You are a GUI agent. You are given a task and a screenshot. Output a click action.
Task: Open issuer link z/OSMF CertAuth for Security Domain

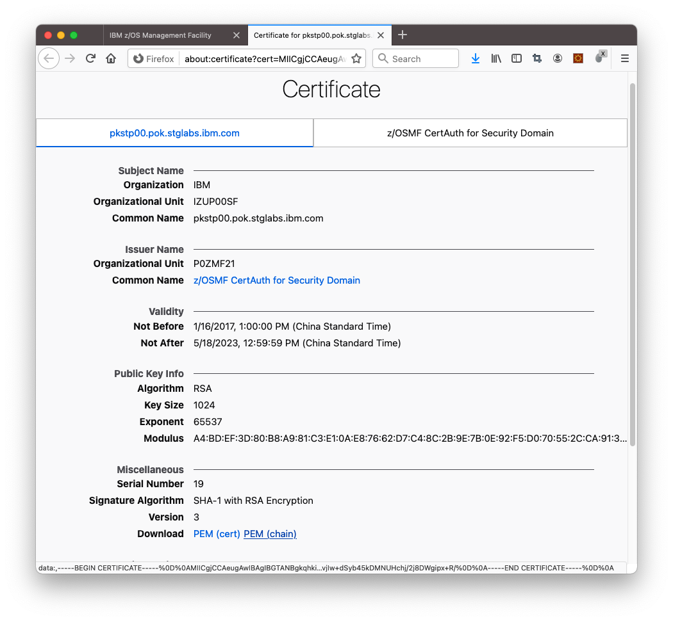coord(277,280)
